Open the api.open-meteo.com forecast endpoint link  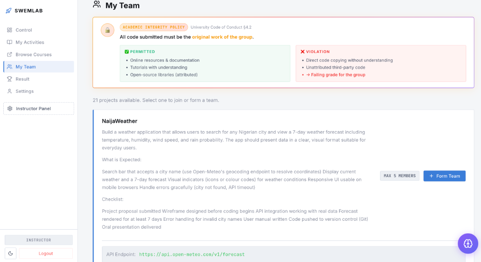[x=192, y=255]
